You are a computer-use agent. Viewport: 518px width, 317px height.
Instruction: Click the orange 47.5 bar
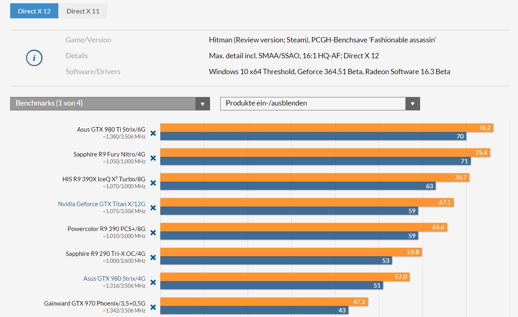point(264,302)
